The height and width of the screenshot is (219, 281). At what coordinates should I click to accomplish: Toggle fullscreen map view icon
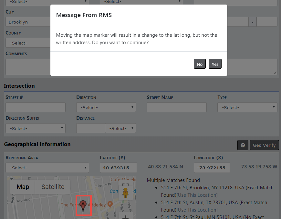pos(125,185)
